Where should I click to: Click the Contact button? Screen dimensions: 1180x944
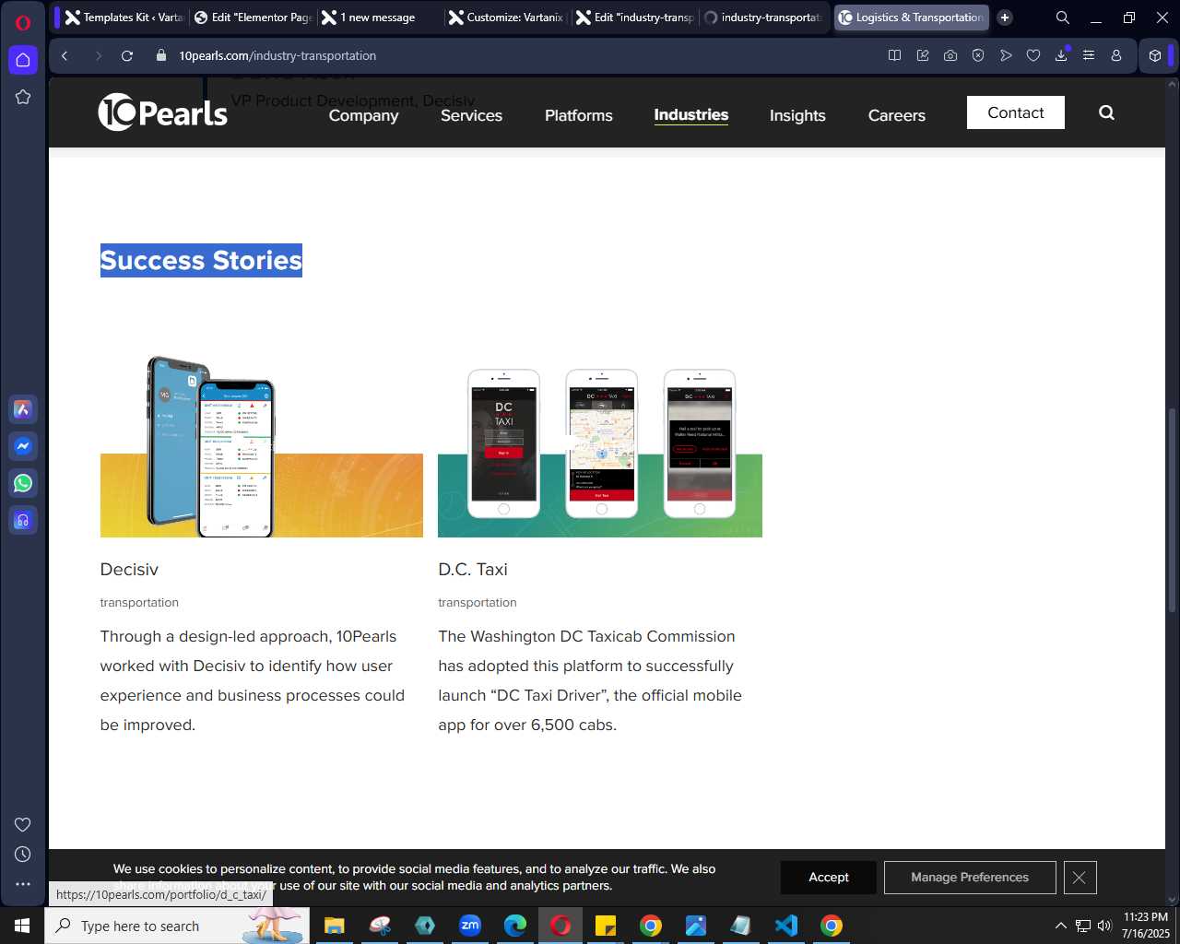tap(1016, 112)
